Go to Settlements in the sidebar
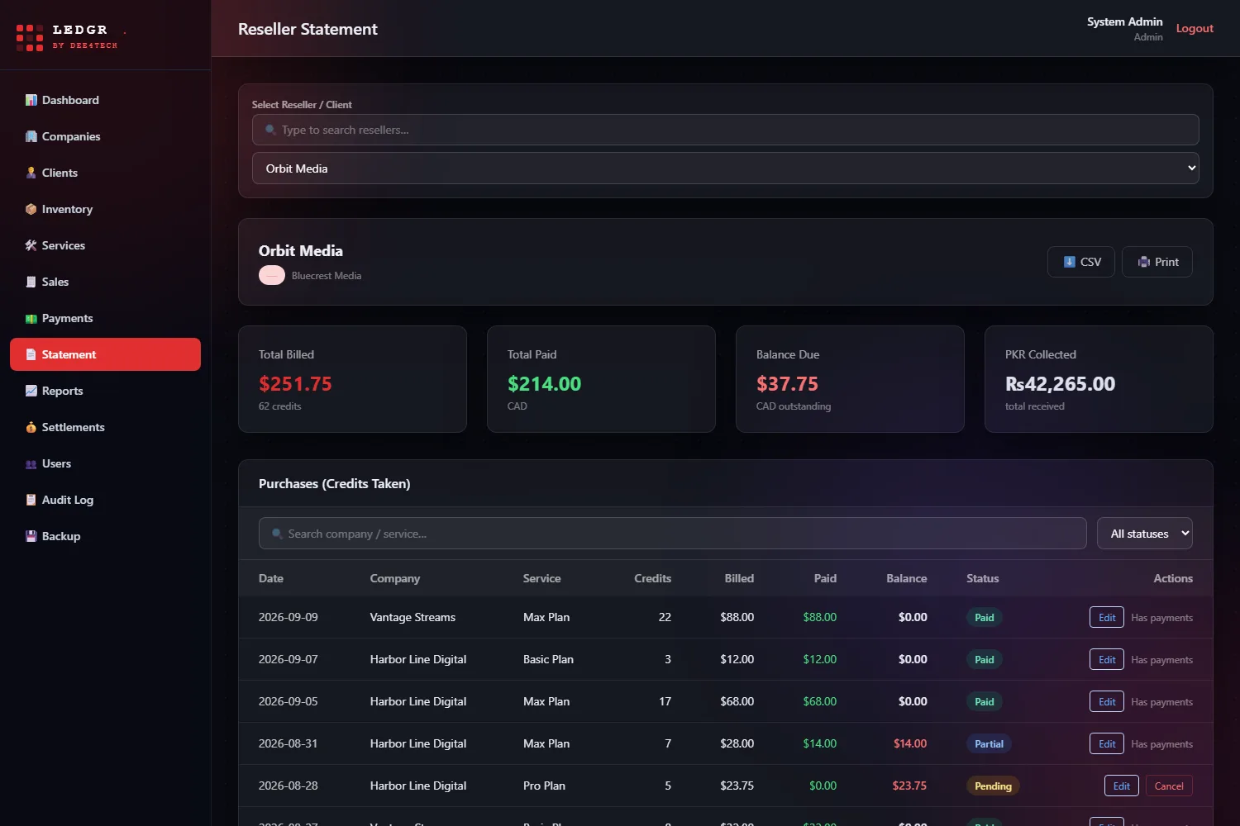The width and height of the screenshot is (1240, 826). point(105,427)
